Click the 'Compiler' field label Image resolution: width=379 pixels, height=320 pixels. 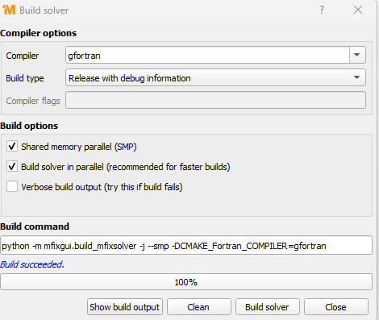click(23, 56)
